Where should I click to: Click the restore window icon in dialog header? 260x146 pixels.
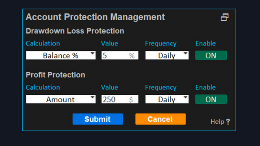225,17
